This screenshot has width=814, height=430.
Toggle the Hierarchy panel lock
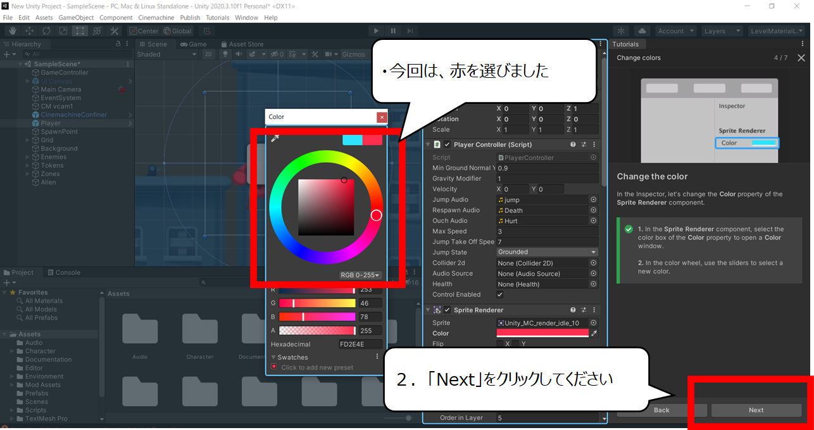point(118,44)
